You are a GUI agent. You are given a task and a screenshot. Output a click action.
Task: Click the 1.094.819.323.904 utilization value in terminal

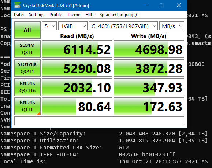(147, 141)
